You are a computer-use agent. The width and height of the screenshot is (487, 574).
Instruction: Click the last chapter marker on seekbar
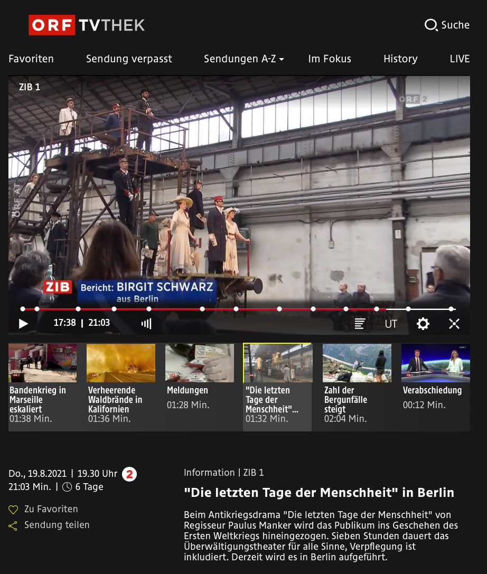click(451, 309)
